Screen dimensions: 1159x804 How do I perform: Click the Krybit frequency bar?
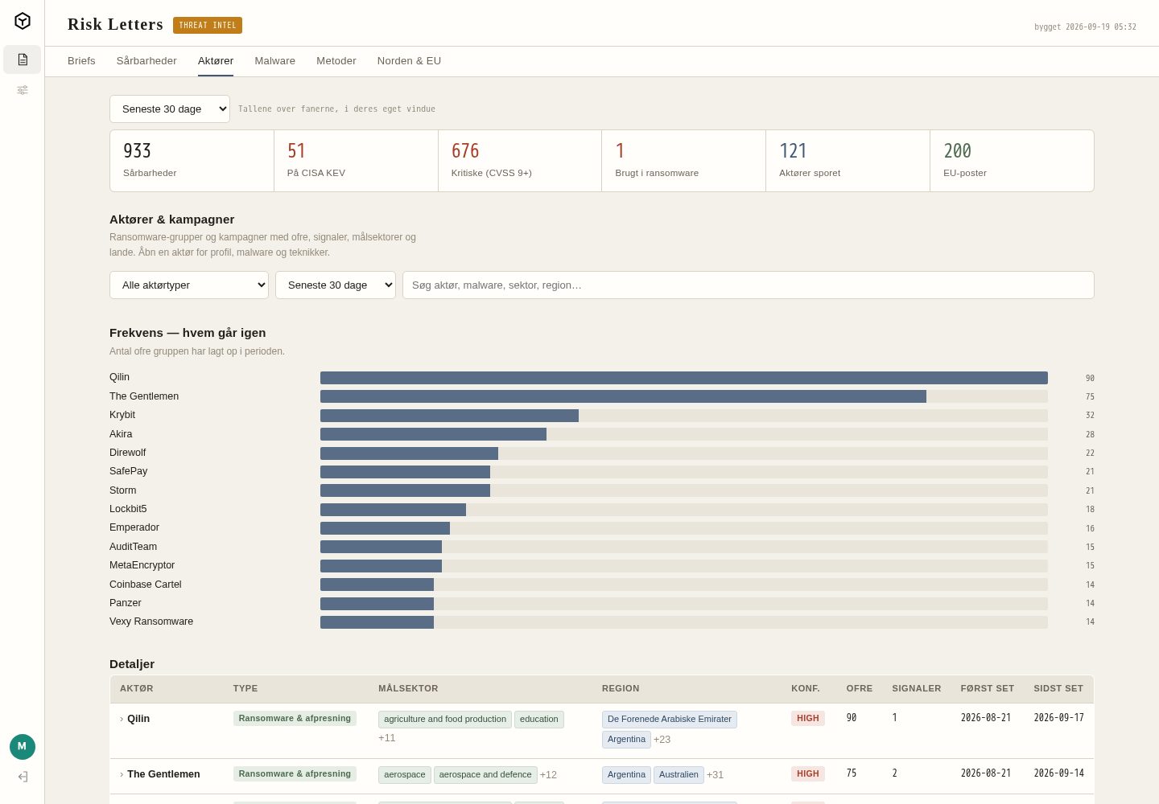[449, 416]
